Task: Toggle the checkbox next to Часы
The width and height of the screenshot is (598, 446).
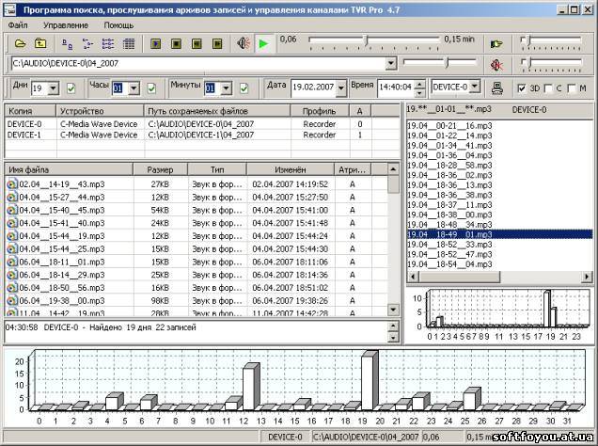Action: click(x=153, y=88)
